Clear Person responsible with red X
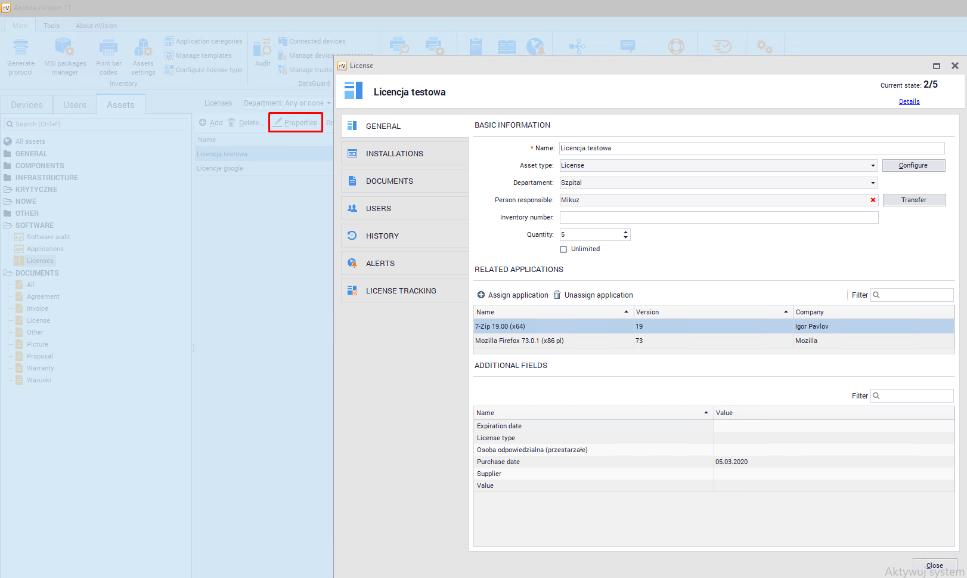Screen dimensions: 967x578 point(873,200)
